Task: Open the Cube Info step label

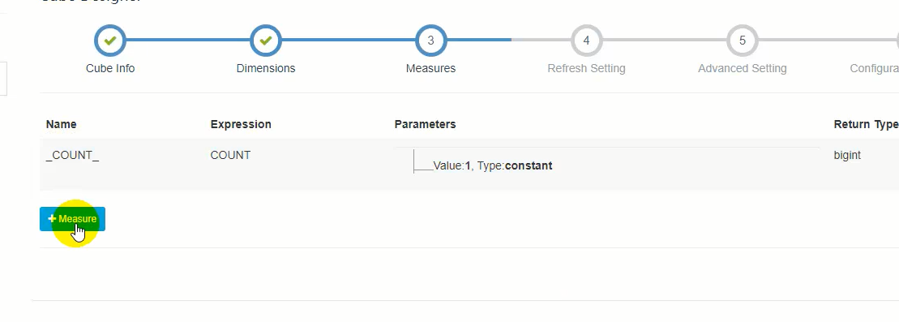Action: tap(110, 68)
